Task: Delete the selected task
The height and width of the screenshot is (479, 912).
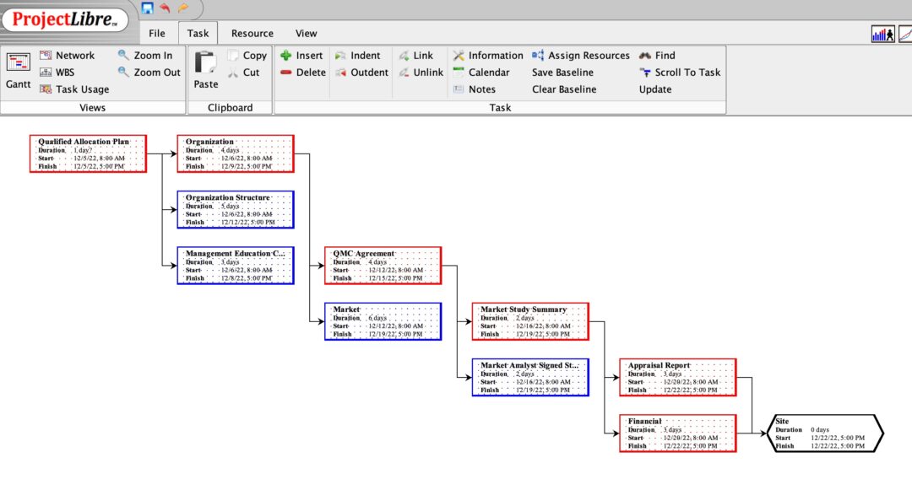Action: pos(303,72)
